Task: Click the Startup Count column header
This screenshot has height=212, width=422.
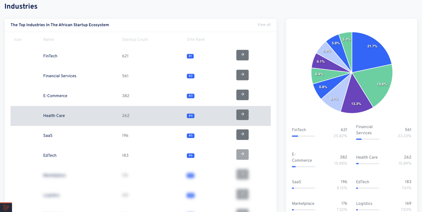Action: pyautogui.click(x=135, y=39)
